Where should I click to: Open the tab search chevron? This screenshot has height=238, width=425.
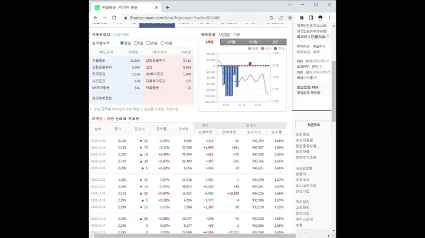coord(289,5)
